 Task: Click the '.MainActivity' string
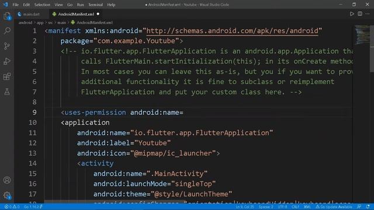pyautogui.click(x=177, y=174)
